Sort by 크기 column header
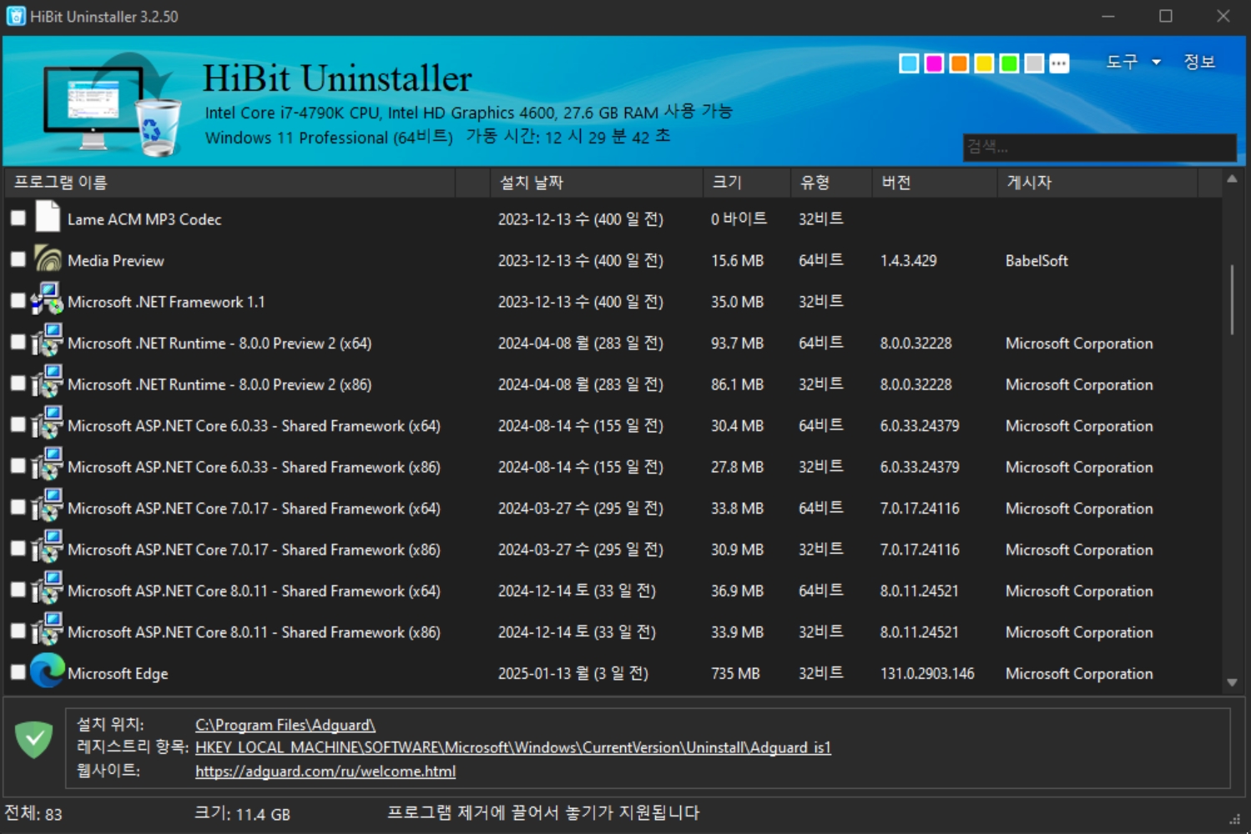 [747, 183]
